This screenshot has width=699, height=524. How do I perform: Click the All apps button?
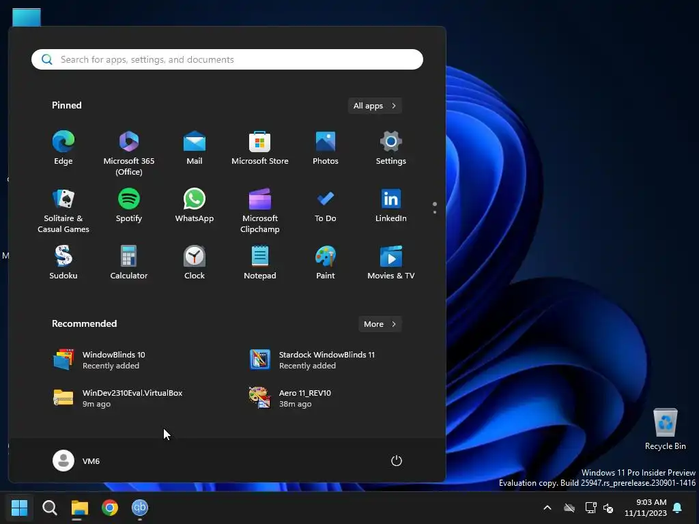click(x=375, y=106)
